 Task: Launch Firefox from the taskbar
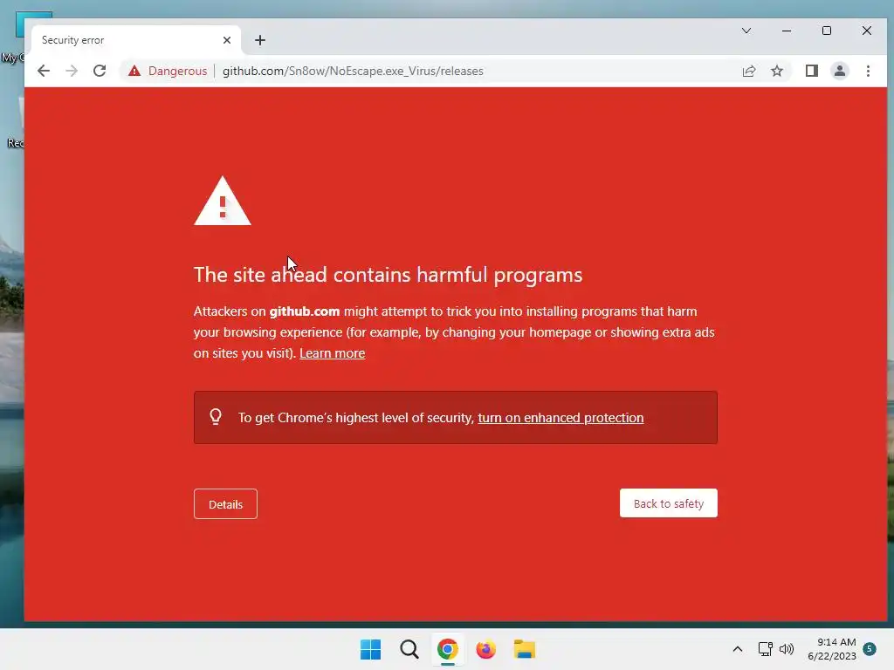point(485,649)
